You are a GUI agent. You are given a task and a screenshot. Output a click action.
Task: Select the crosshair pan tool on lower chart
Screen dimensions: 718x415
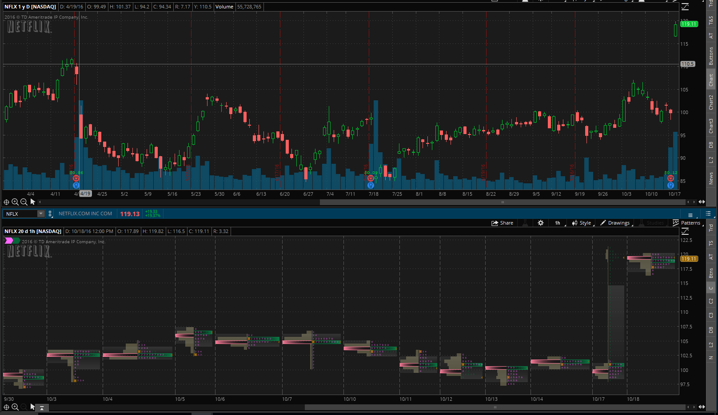point(6,407)
